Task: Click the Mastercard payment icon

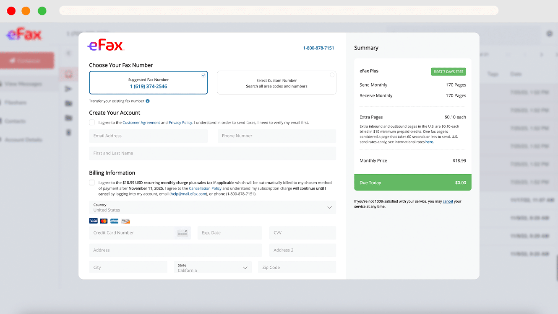Action: click(104, 221)
